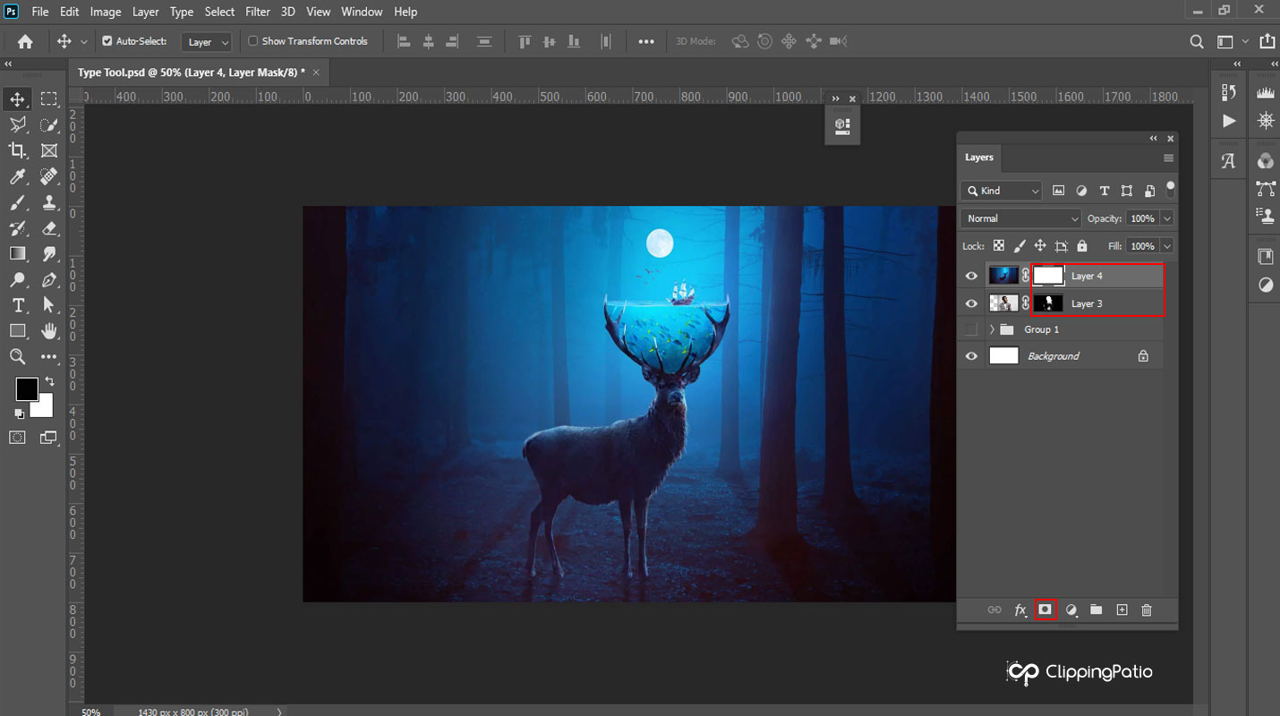1280x716 pixels.
Task: Switch to the Layers panel tab
Action: pos(979,158)
